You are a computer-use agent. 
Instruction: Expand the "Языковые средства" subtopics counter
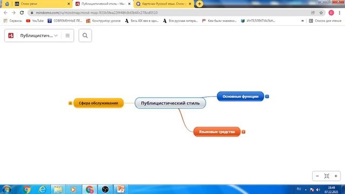point(243,131)
